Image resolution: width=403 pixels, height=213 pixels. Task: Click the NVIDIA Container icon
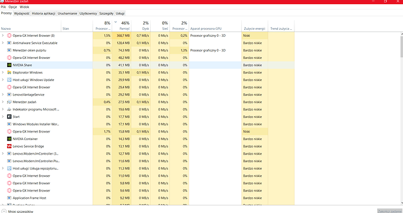tap(9, 139)
